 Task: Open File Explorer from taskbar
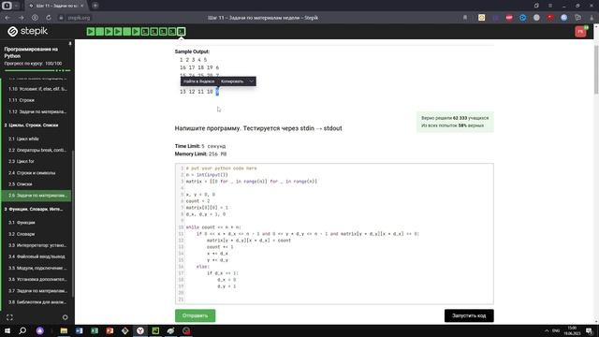pos(64,330)
